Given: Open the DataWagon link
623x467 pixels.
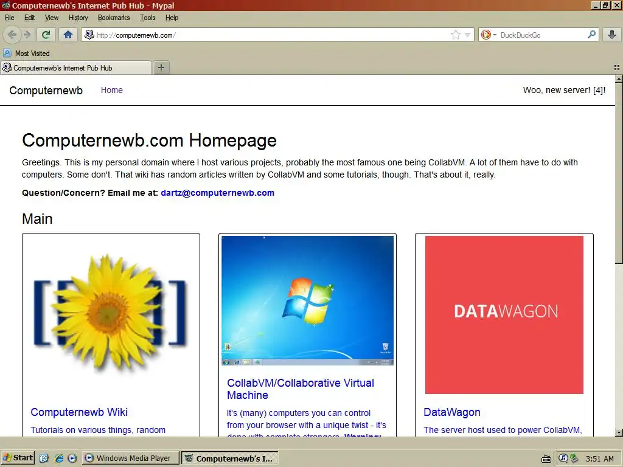Looking at the screenshot, I should pos(452,412).
